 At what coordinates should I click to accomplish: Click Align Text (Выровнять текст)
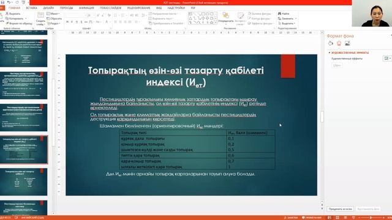(x=161, y=18)
